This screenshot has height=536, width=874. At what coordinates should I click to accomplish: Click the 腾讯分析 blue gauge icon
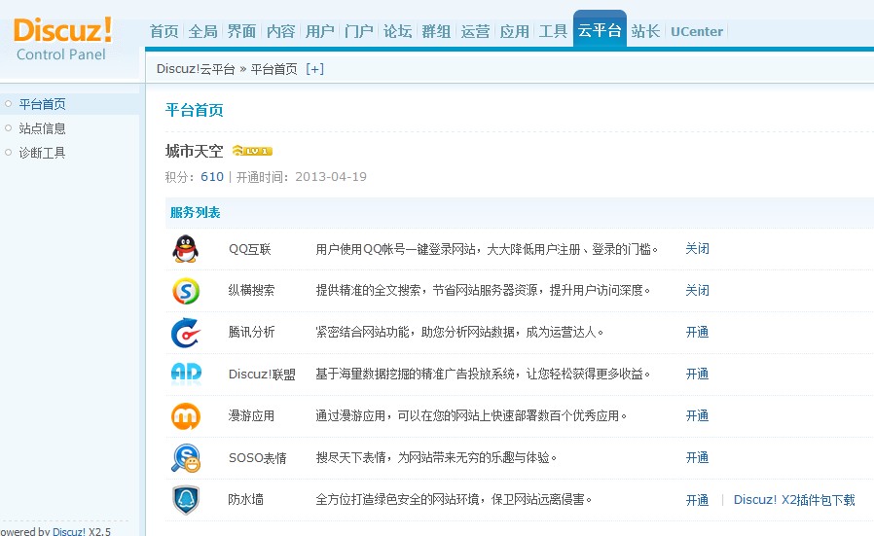tap(186, 333)
